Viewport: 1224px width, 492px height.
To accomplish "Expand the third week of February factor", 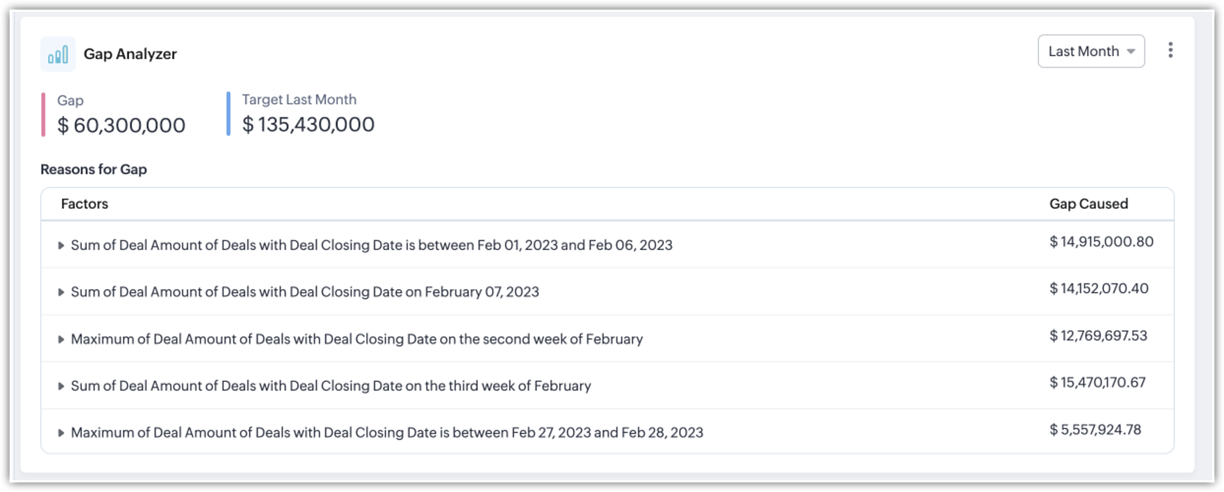I will (61, 386).
